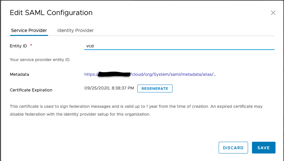Click the truncated ellipsis ending the metadata link
Viewport: 284px width, 161px height.
[x=215, y=74]
